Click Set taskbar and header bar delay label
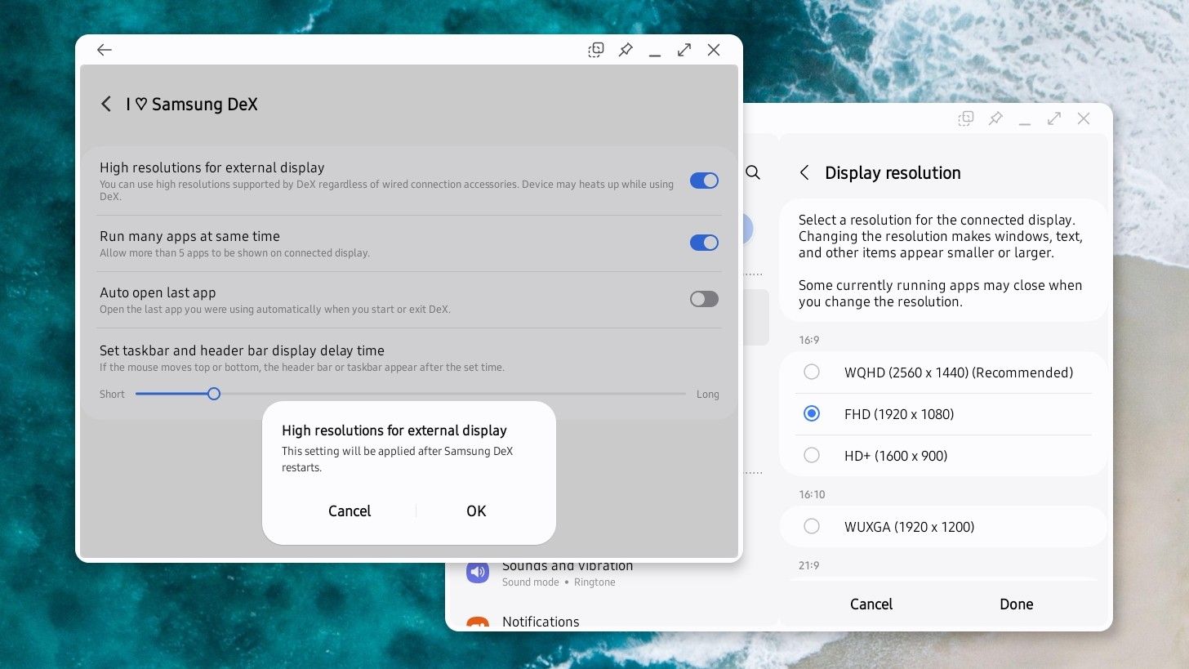The image size is (1189, 669). coord(242,350)
